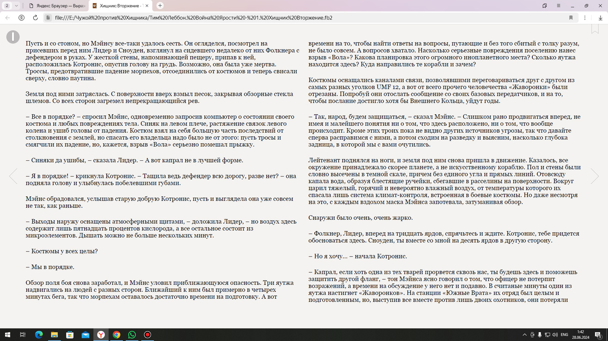608x341 pixels.
Task: Open the sidebar tabs panel icon
Action: pos(545,6)
